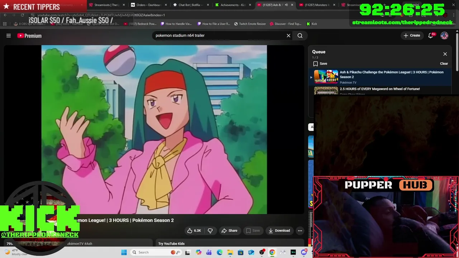
Task: Close the Orders – Dashboard tab
Action: pyautogui.click(x=166, y=5)
